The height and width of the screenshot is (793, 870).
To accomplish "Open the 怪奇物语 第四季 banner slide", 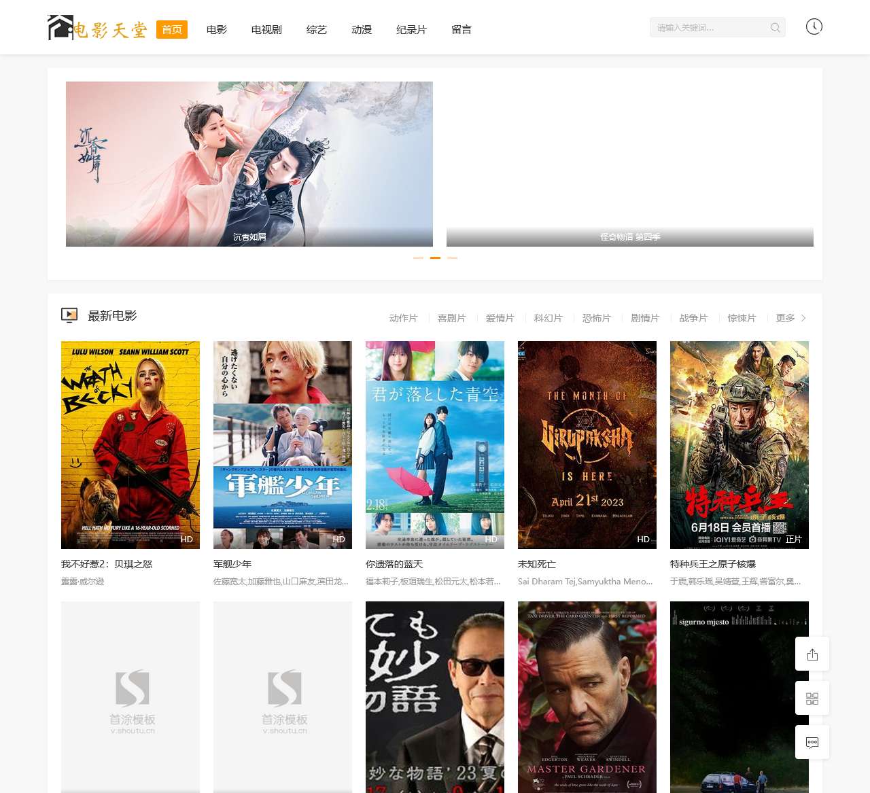I will 630,164.
